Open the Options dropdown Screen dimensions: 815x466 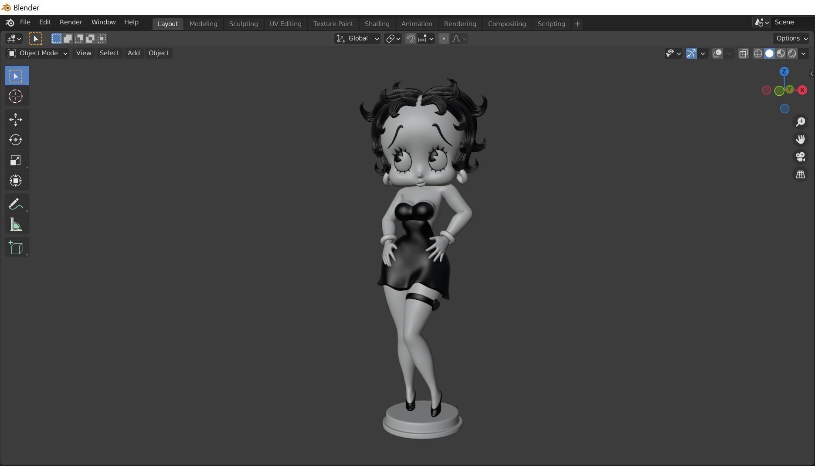coord(791,38)
